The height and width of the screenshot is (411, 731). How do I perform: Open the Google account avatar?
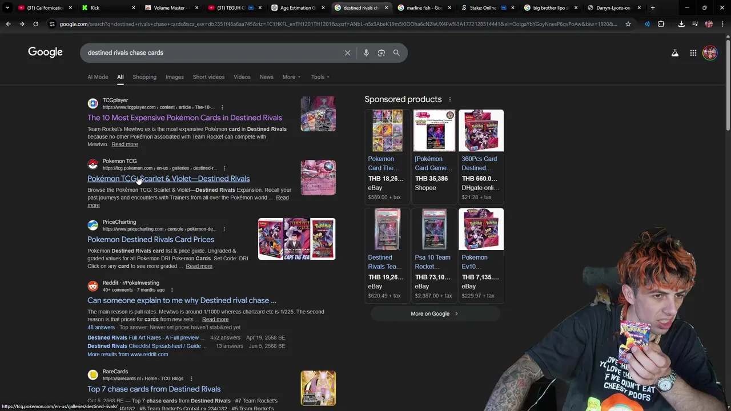pos(710,53)
